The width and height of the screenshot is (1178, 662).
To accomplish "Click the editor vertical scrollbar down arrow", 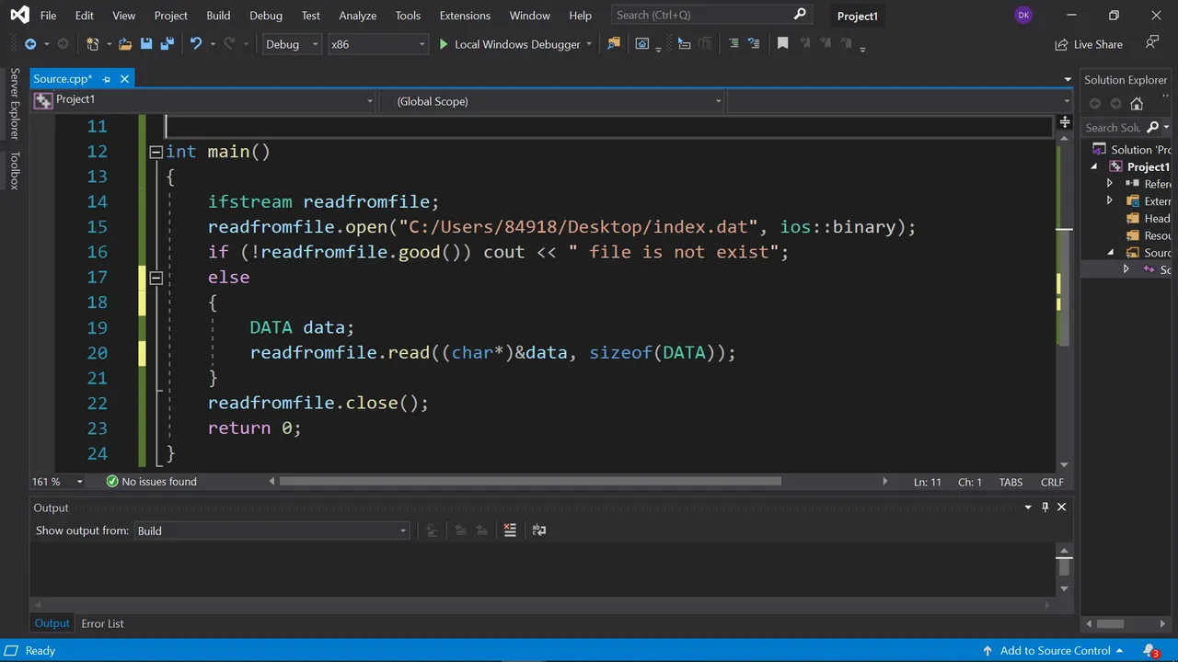I will pyautogui.click(x=1064, y=465).
